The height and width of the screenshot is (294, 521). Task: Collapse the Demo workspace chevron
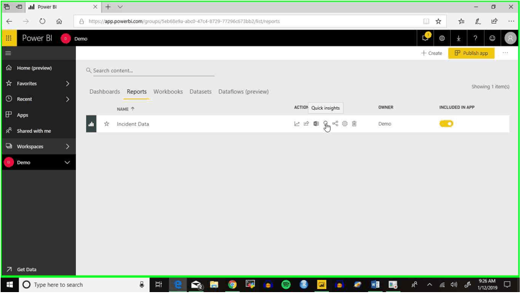[x=67, y=163]
